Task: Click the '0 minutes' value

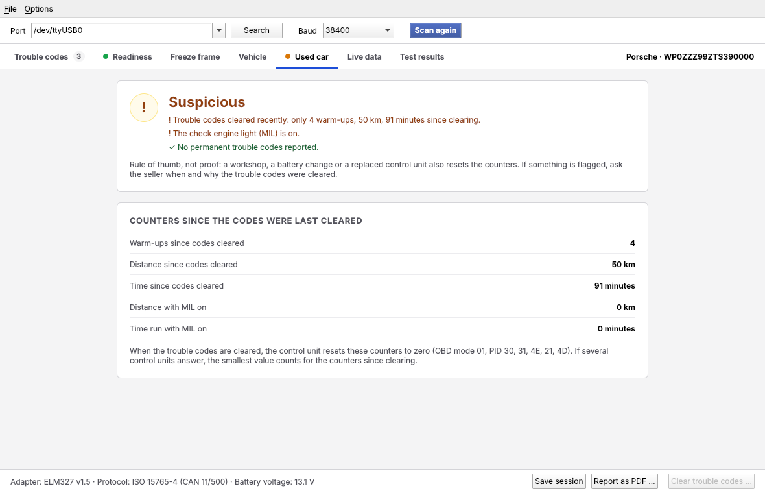Action: pos(616,329)
